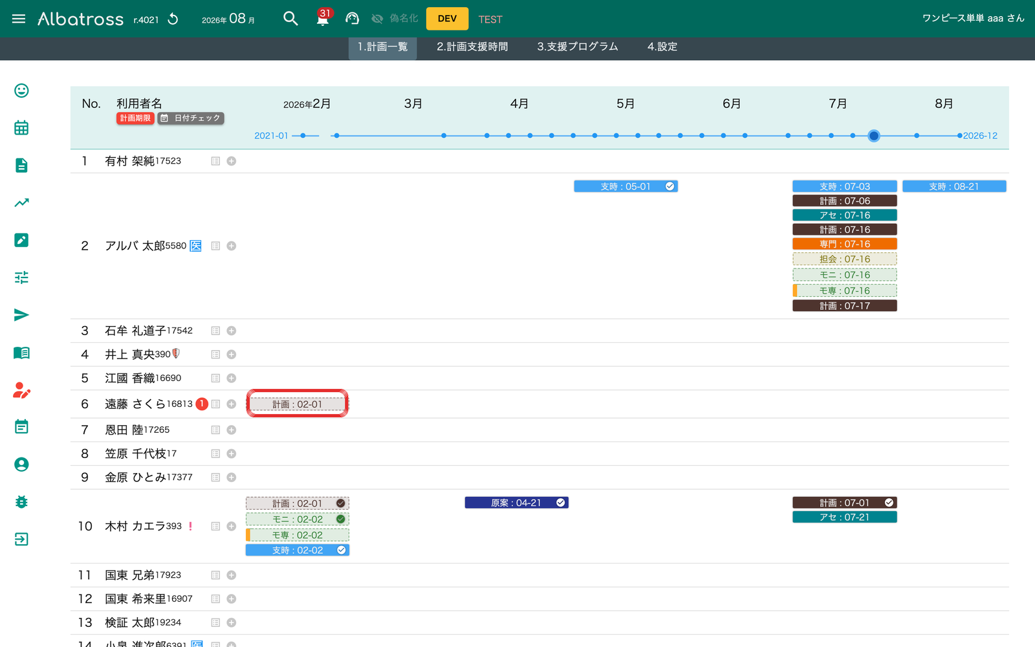Open 3.支援プログラム tab
The width and height of the screenshot is (1035, 647).
pos(578,47)
